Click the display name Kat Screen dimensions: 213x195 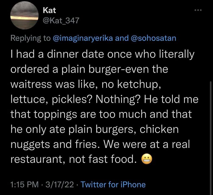(x=49, y=10)
